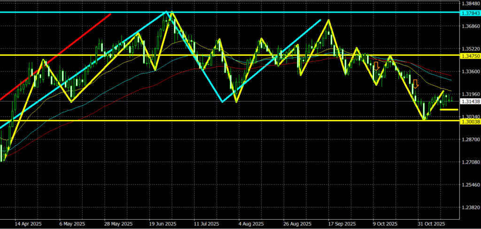Viewport: 481px width, 229px height.
Task: Click the orange down arrow near 9 Oct 2025
Action: coord(376,66)
